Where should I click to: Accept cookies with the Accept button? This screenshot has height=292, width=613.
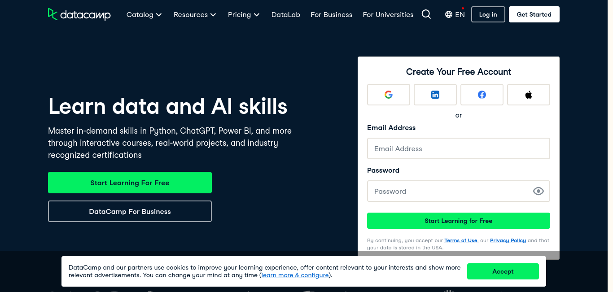[x=503, y=271]
